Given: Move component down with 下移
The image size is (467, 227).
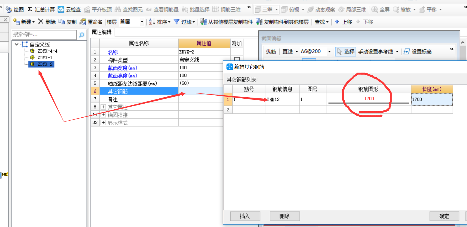Looking at the screenshot, I should pyautogui.click(x=364, y=22).
